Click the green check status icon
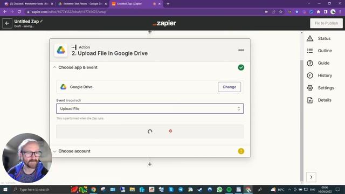This screenshot has width=345, height=194. [241, 67]
